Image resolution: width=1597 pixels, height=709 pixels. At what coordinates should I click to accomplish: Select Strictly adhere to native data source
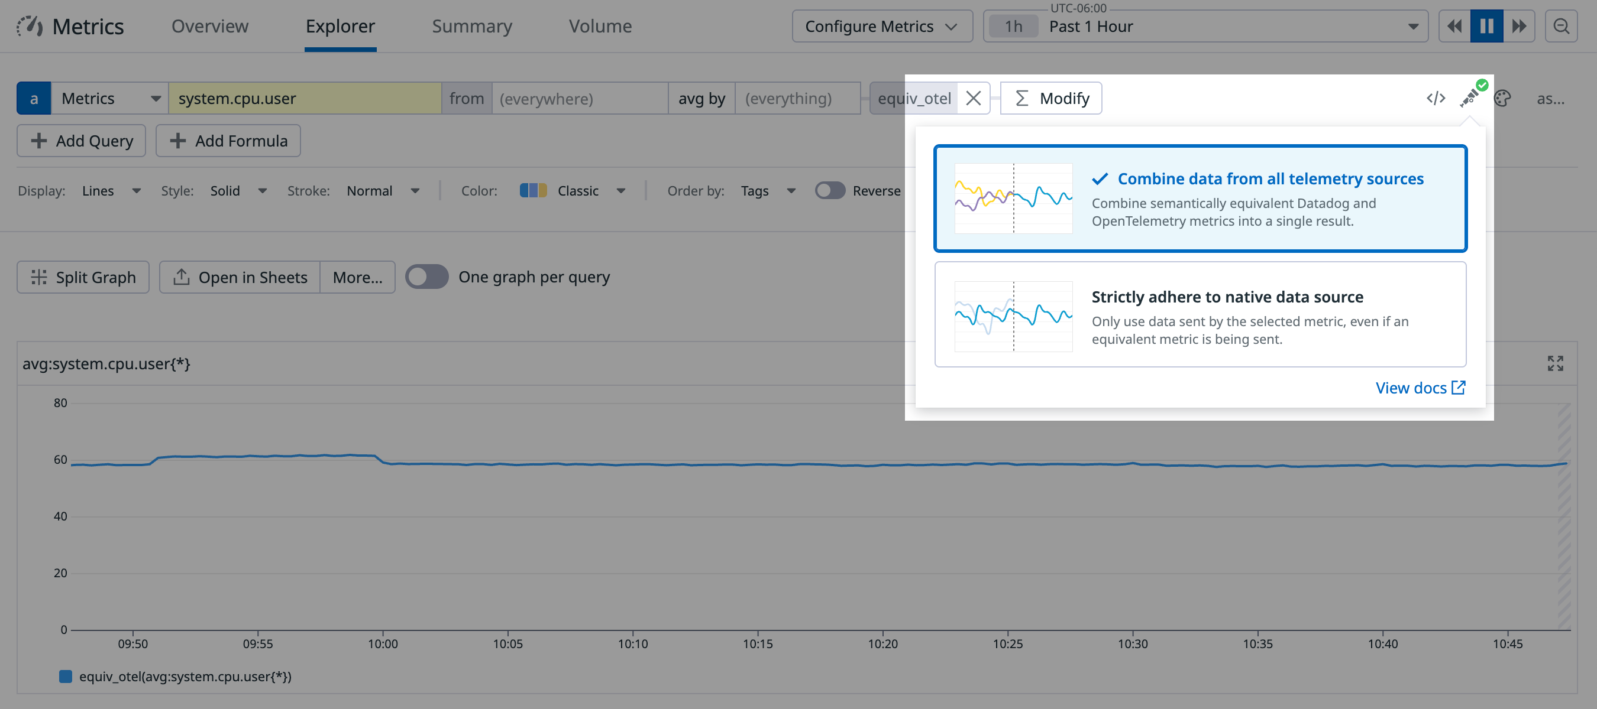click(1200, 314)
